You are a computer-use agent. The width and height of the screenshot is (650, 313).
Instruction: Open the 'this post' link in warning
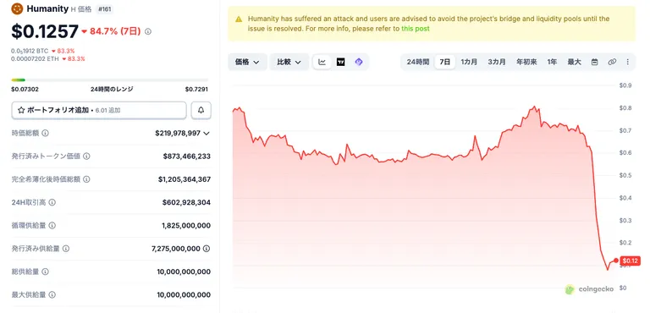(416, 29)
